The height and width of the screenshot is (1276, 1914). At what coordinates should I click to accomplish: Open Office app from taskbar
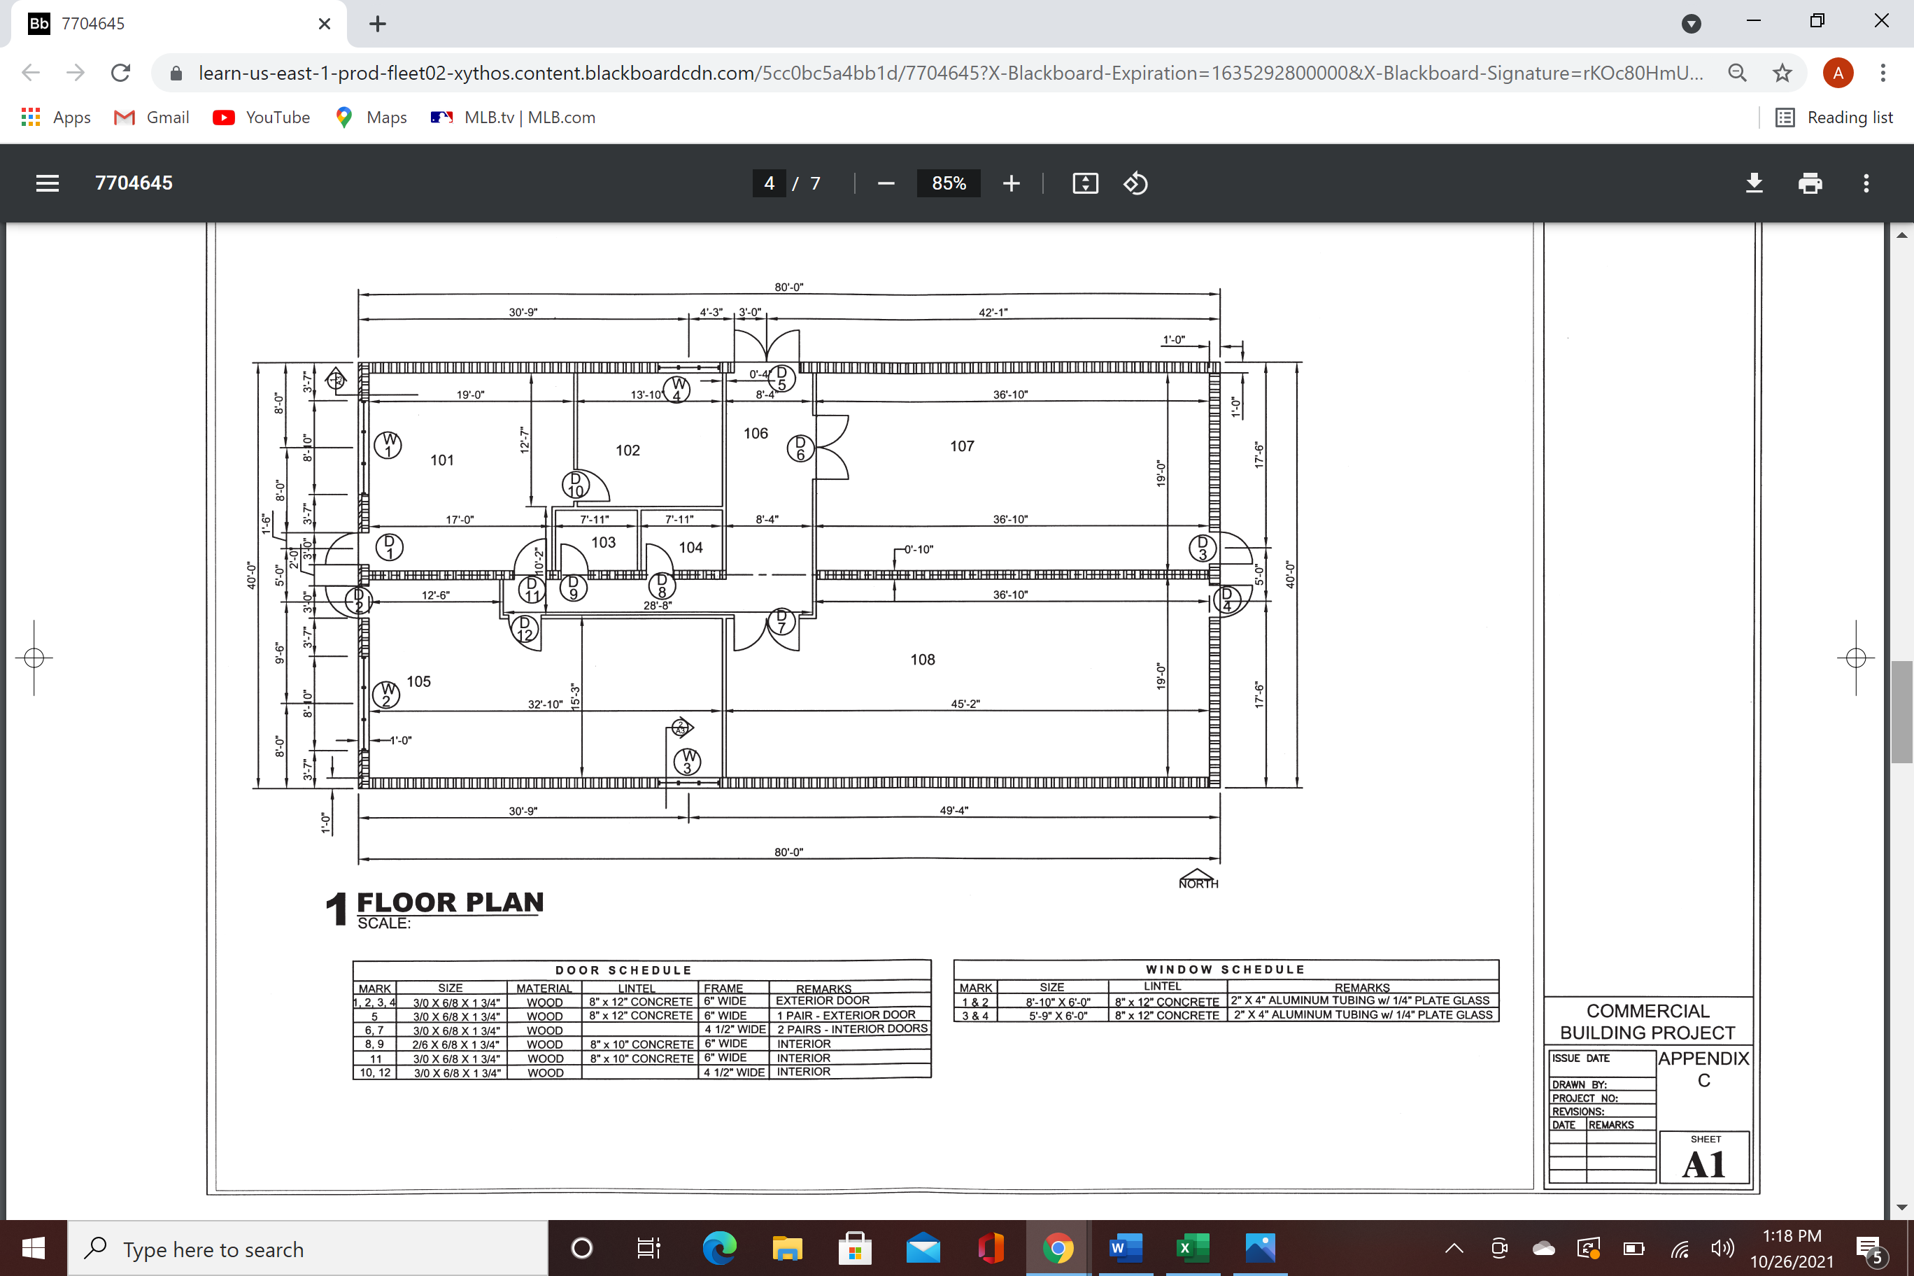point(991,1247)
